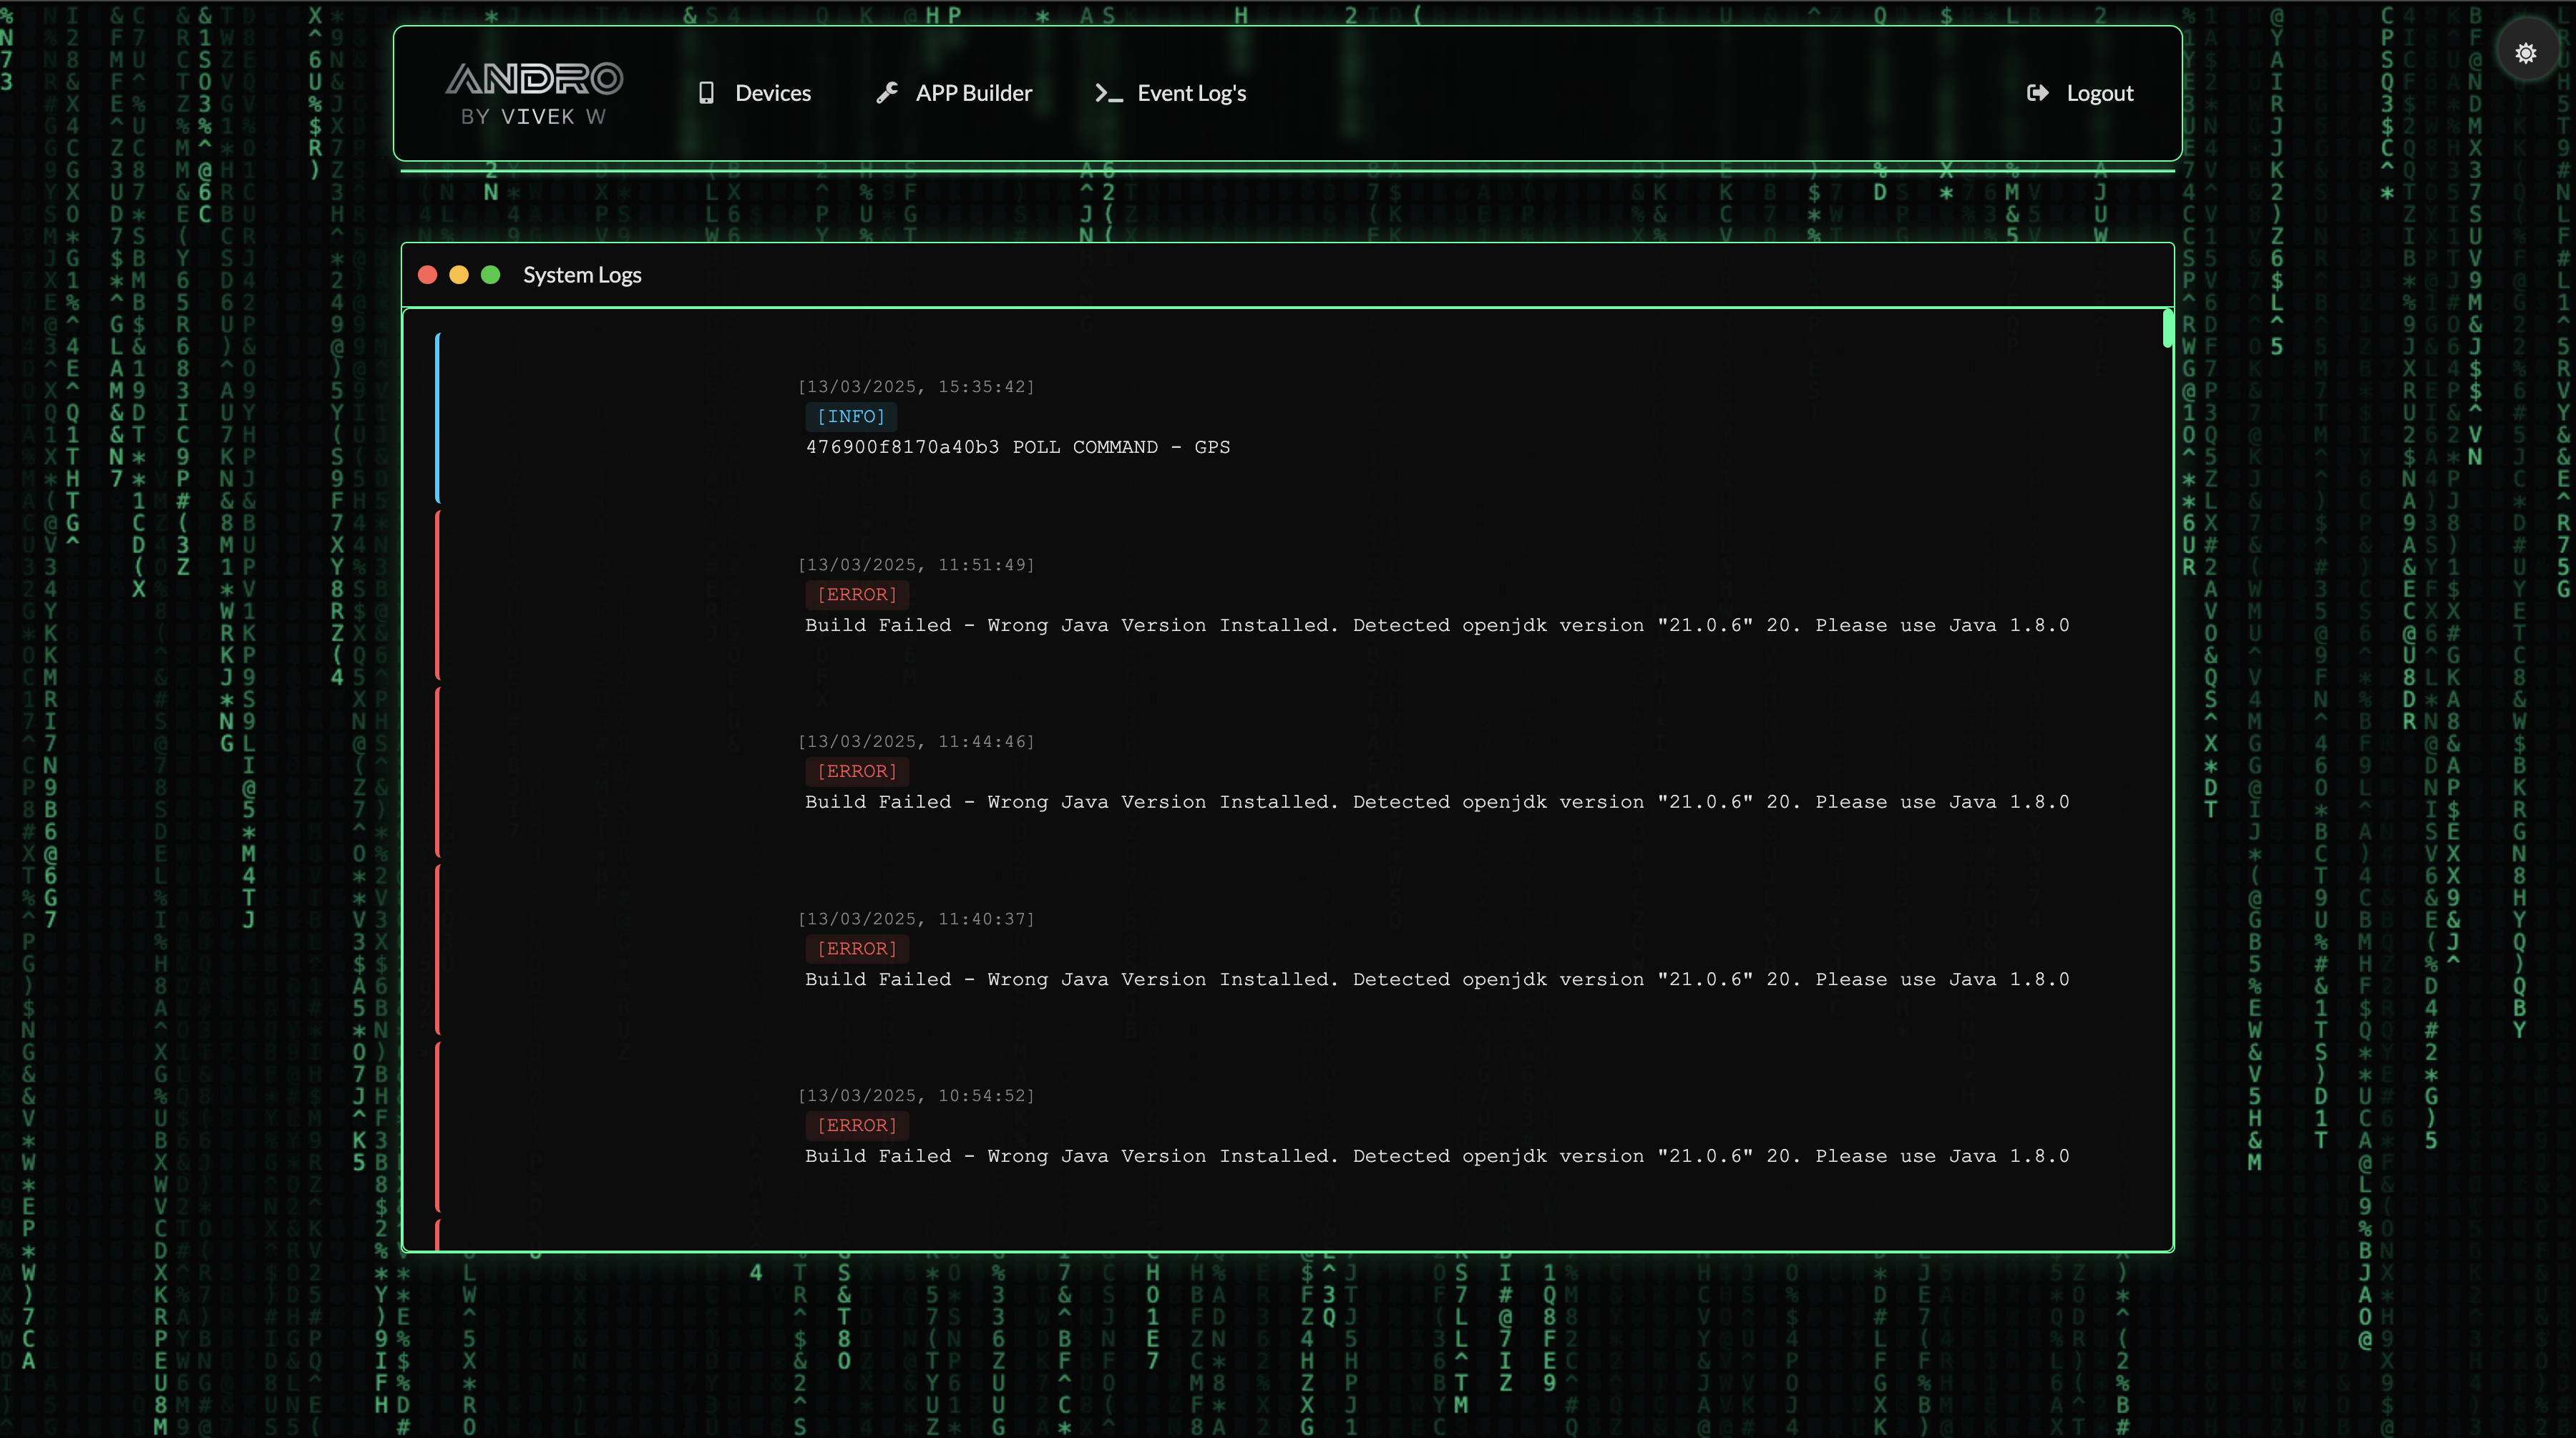Toggle the theme with the sun icon
This screenshot has width=2576, height=1438.
[2525, 53]
